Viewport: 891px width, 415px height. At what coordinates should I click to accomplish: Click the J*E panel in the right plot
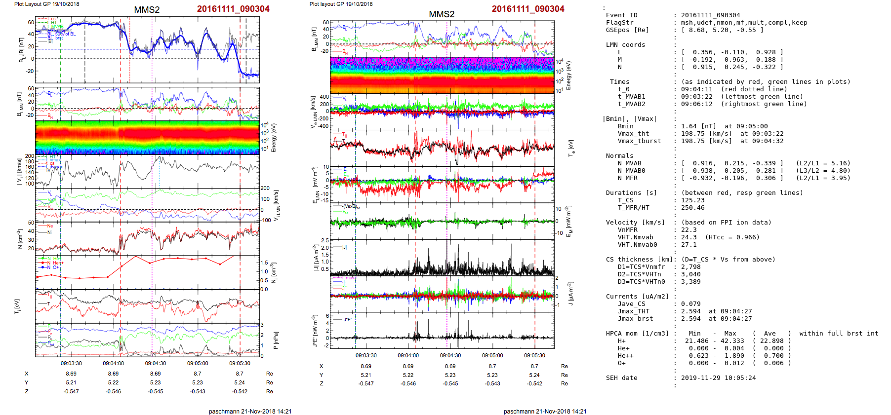(442, 330)
